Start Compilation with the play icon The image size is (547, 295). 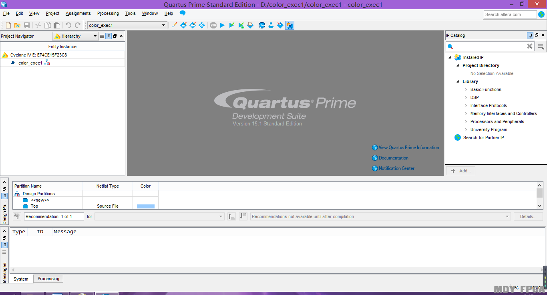pos(223,25)
